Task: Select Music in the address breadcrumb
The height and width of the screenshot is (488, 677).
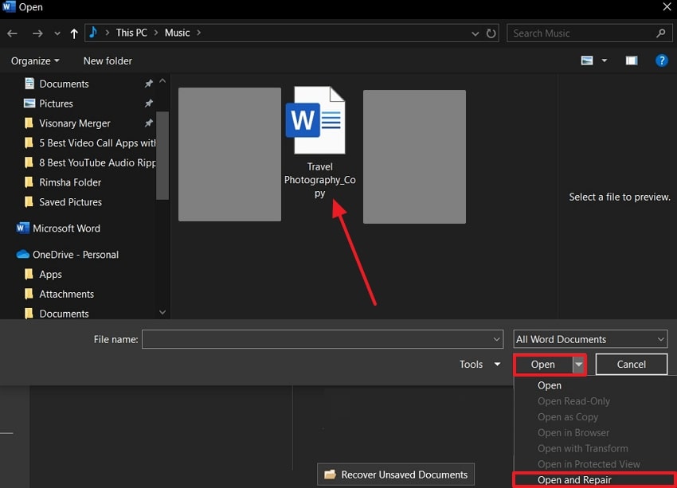Action: tap(177, 33)
